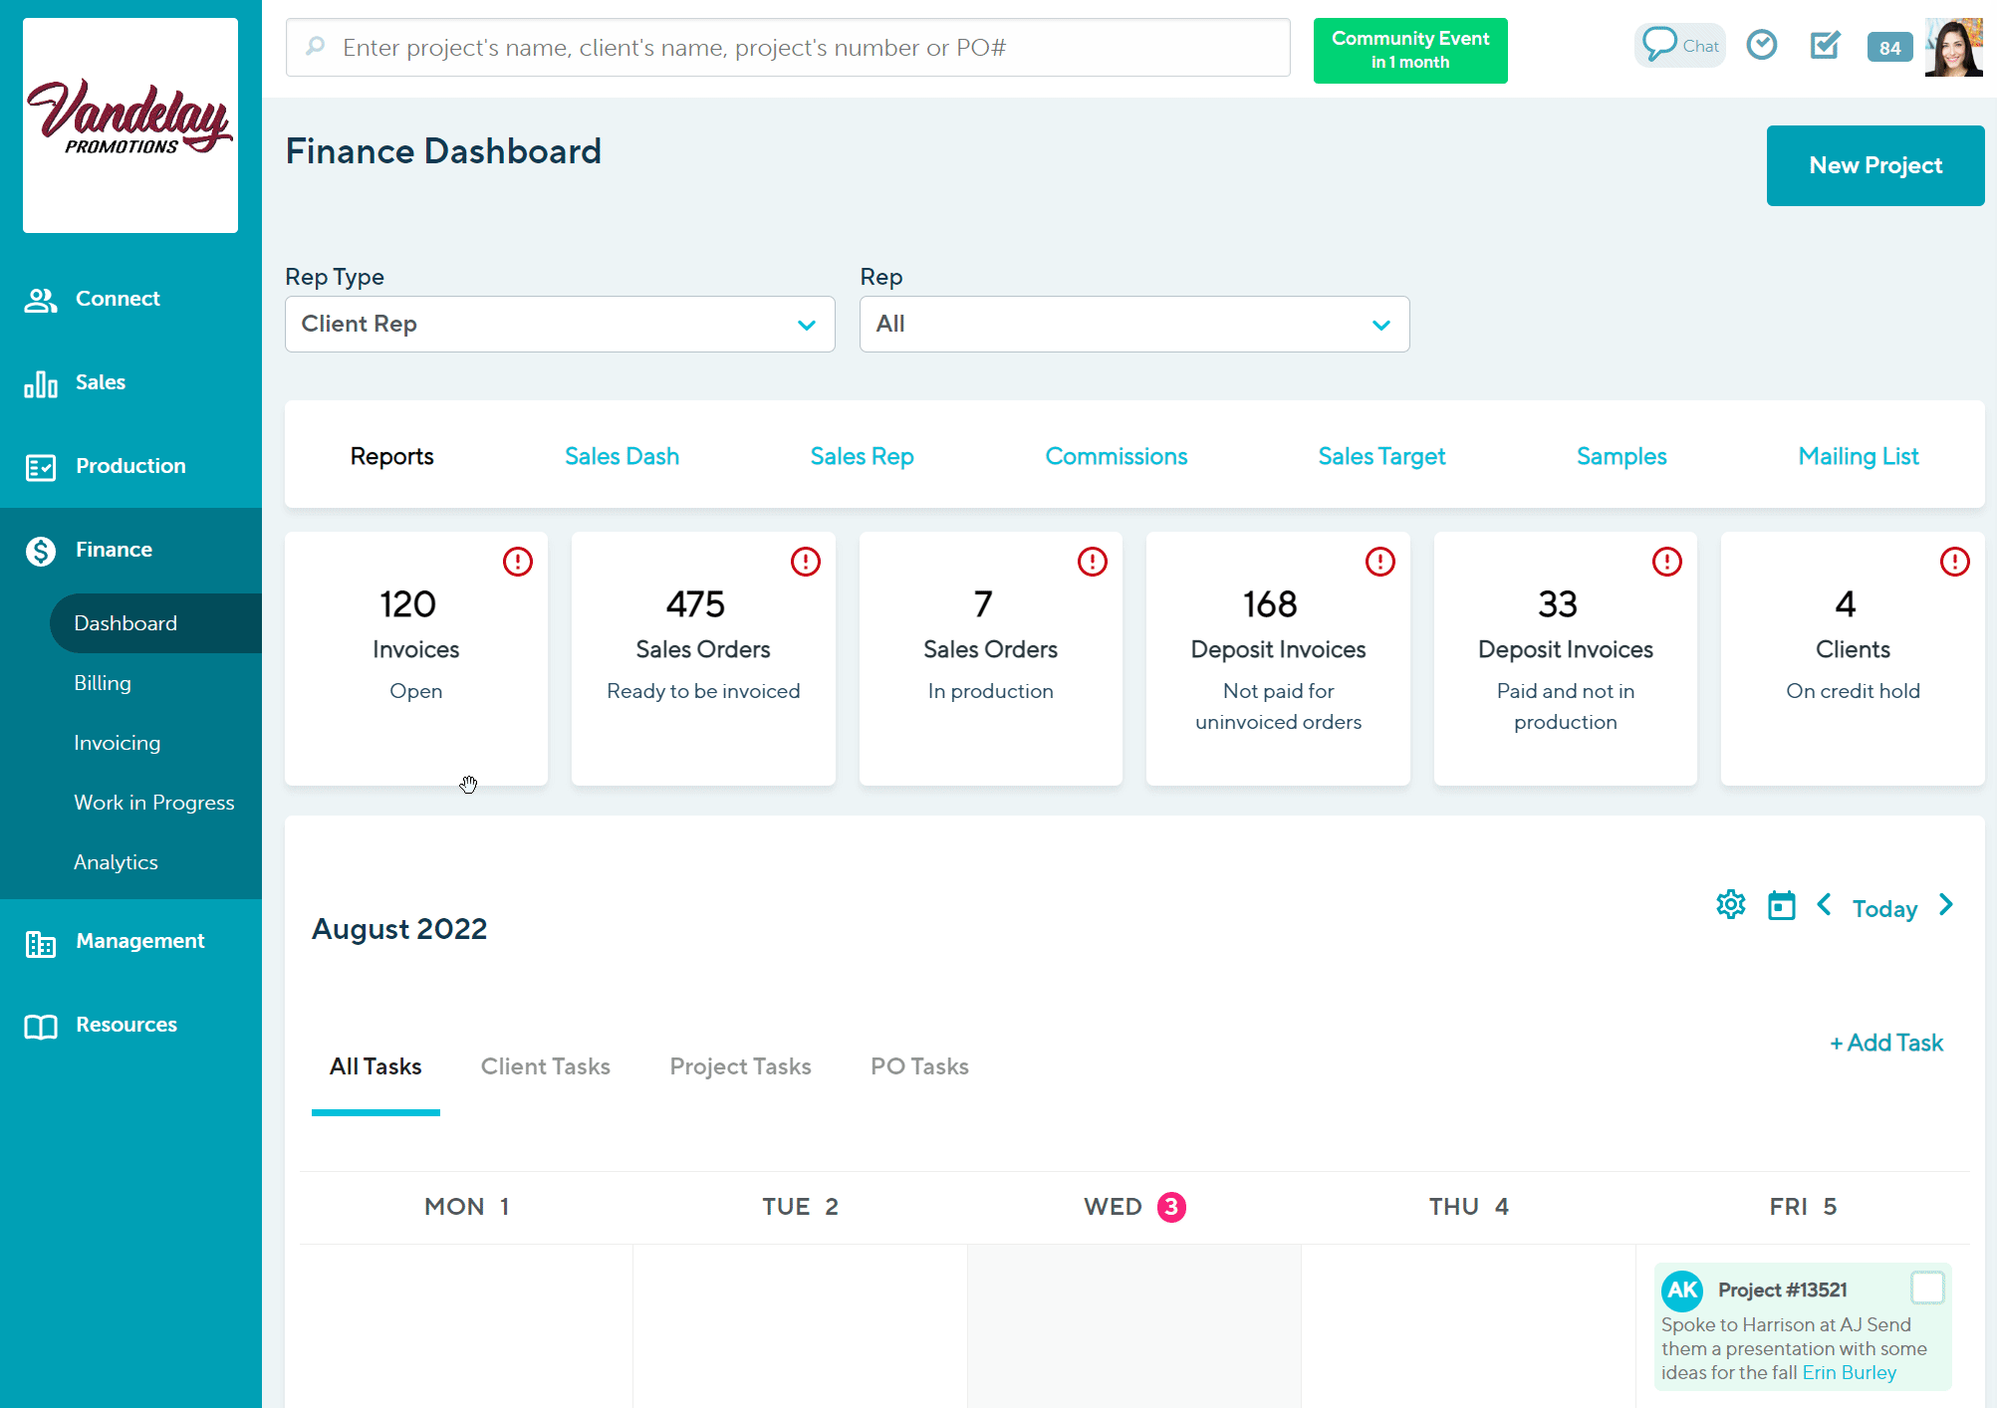Expand the Rep Type dropdown

(x=560, y=325)
